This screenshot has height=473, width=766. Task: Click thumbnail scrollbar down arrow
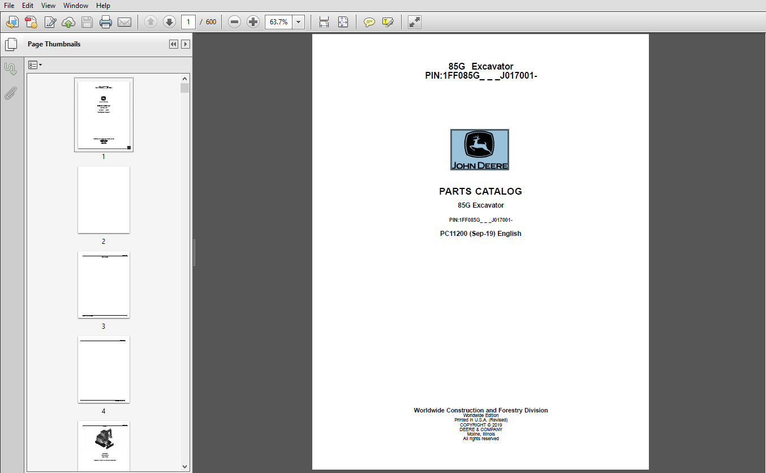pos(185,466)
